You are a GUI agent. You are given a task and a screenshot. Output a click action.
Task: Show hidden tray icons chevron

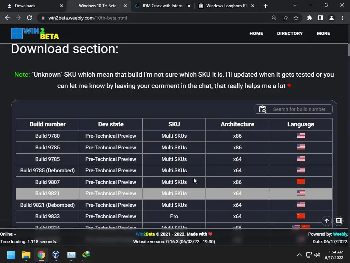(x=299, y=255)
